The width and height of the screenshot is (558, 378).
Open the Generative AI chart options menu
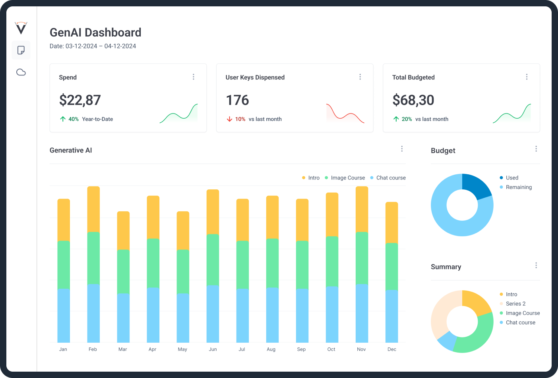point(402,149)
